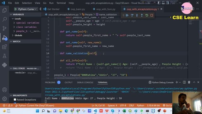Viewport: 202px width, 114px height.
Task: Toggle primary side bar layout icon
Action: pyautogui.click(x=159, y=3)
